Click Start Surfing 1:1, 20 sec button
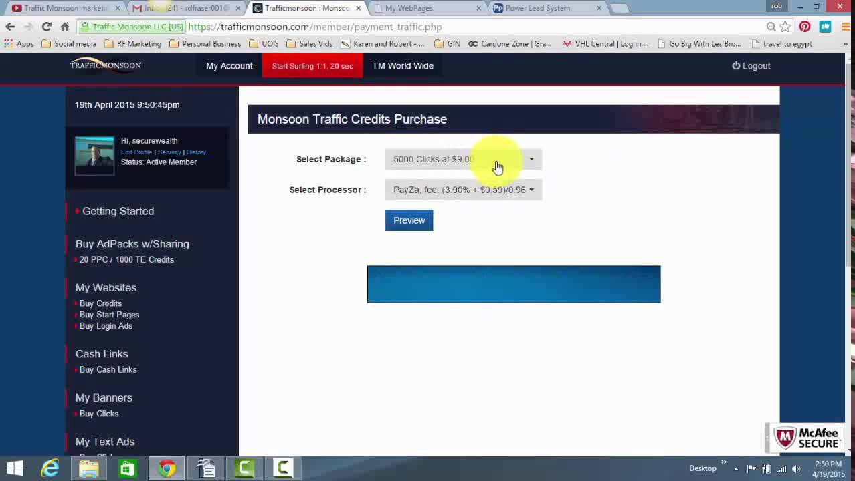Image resolution: width=855 pixels, height=481 pixels. point(312,66)
